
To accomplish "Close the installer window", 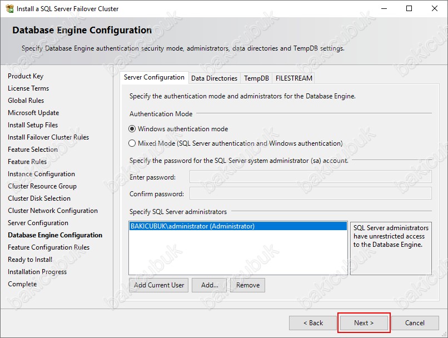I will [434, 8].
